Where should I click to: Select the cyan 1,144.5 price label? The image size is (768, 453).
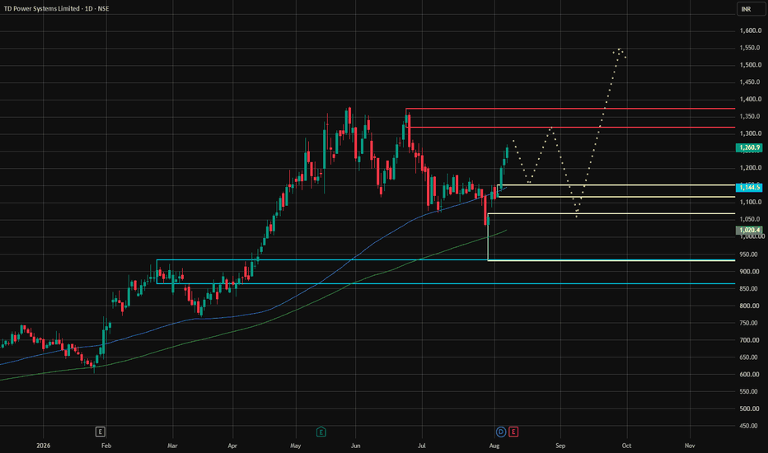click(749, 187)
